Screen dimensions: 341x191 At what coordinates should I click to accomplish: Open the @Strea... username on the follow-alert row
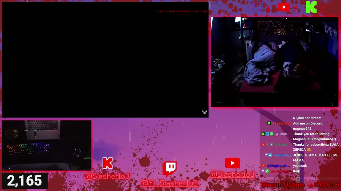click(282, 134)
